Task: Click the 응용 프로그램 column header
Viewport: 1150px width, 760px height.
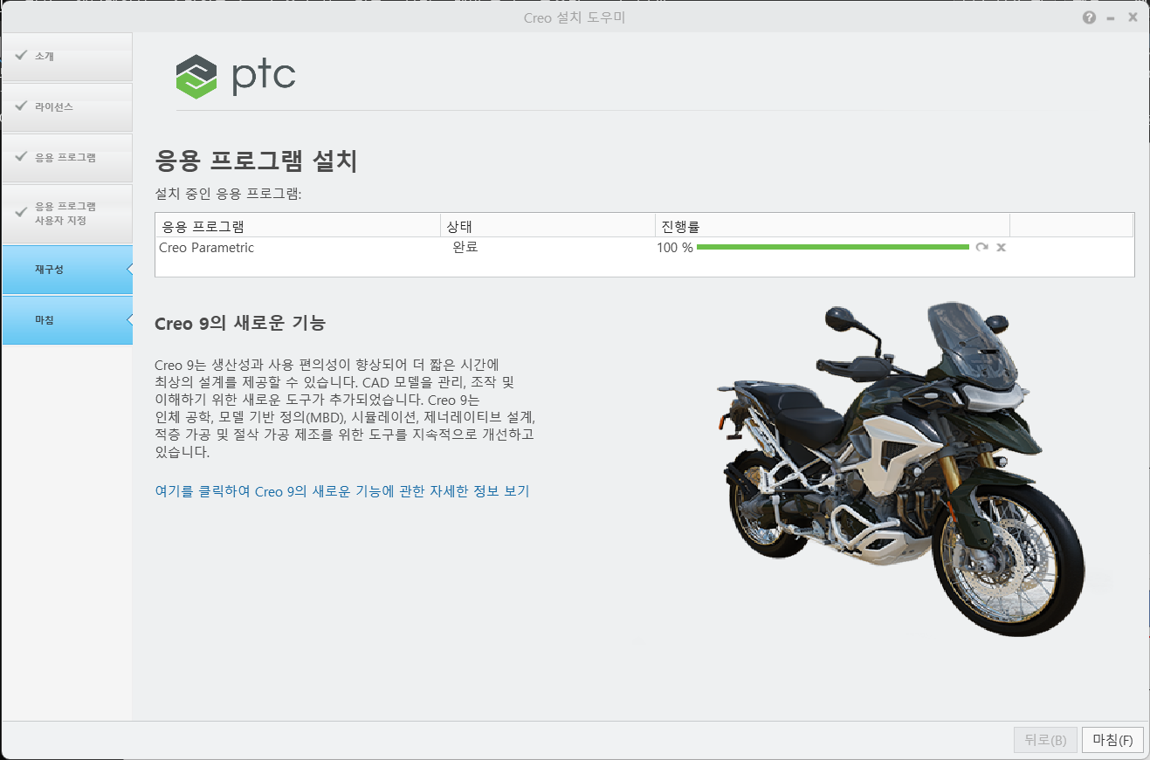Action: (x=298, y=226)
